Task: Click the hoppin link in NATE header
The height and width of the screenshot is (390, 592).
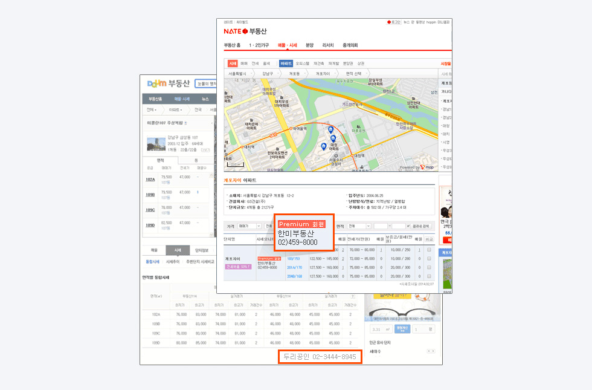Action: [431, 22]
